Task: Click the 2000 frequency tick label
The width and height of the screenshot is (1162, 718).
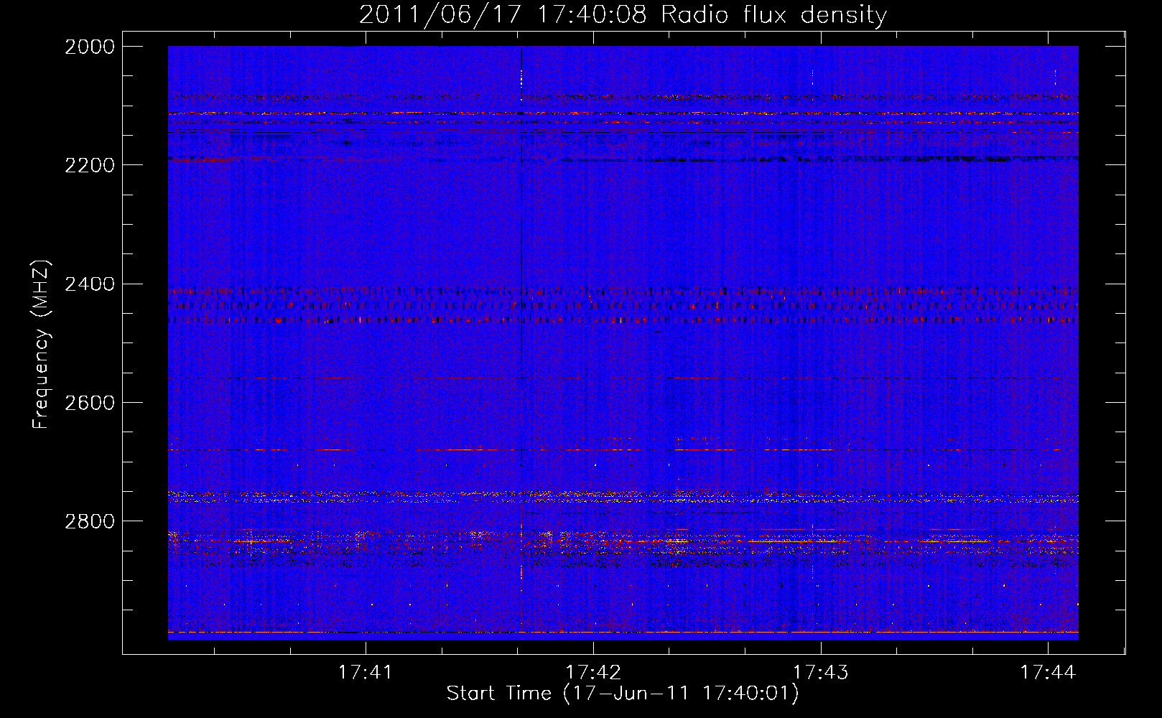Action: 90,47
